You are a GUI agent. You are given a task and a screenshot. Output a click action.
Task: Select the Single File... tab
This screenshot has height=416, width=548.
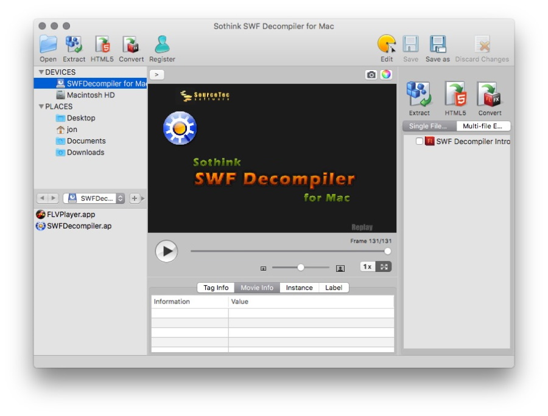pyautogui.click(x=429, y=126)
